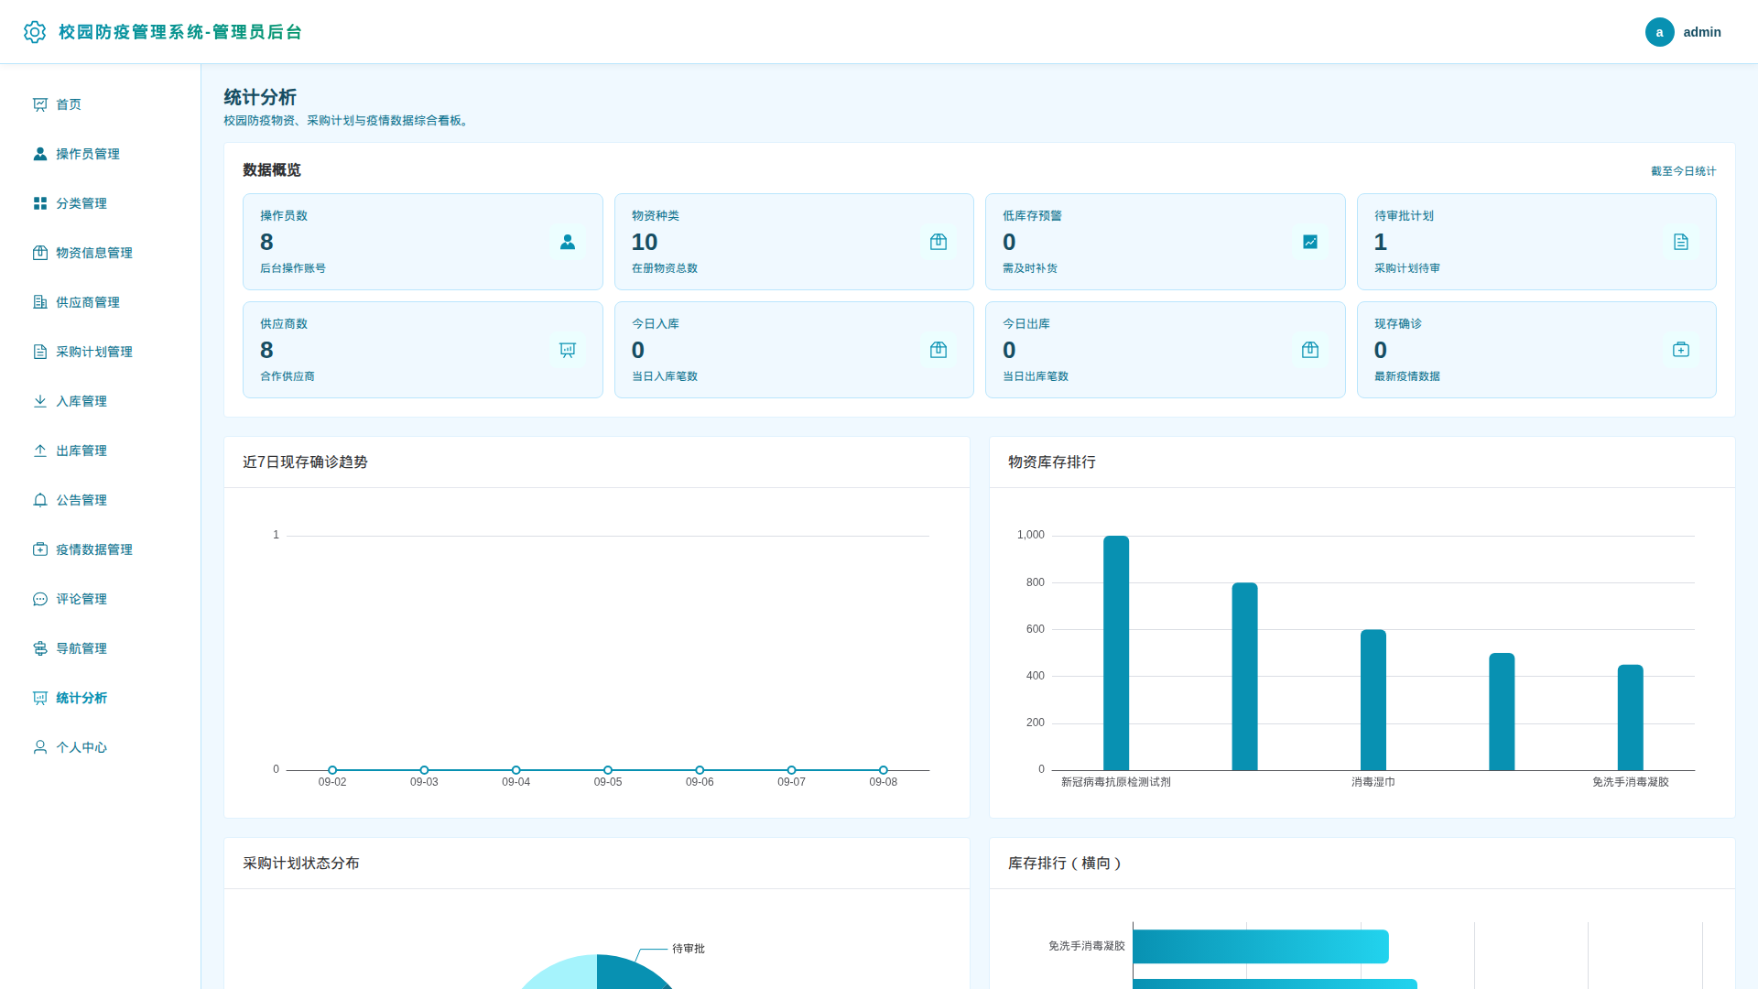Click the 待审批 pie chart label

[x=689, y=949]
